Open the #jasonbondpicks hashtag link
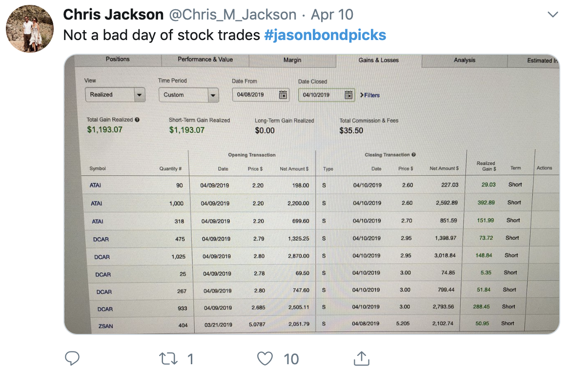The height and width of the screenshot is (373, 571). click(325, 35)
